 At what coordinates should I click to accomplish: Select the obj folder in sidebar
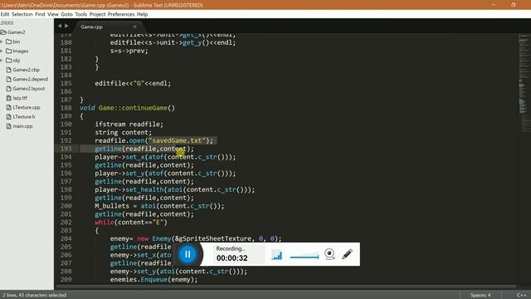click(17, 61)
